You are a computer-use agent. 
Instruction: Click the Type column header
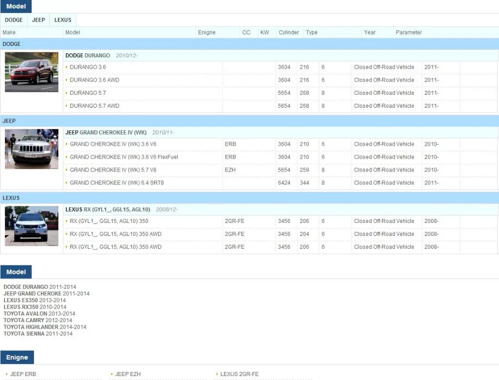[x=311, y=32]
